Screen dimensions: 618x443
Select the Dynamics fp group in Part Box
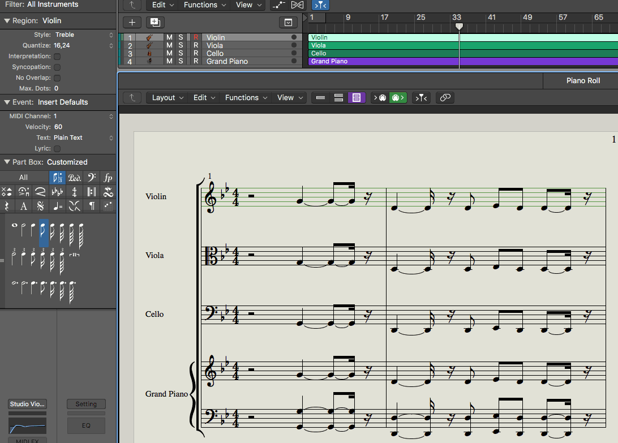point(108,178)
